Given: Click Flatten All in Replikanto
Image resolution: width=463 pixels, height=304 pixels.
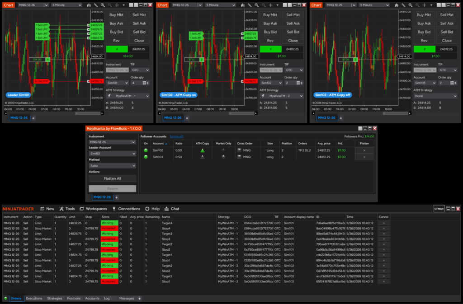Looking at the screenshot, I should point(112,178).
